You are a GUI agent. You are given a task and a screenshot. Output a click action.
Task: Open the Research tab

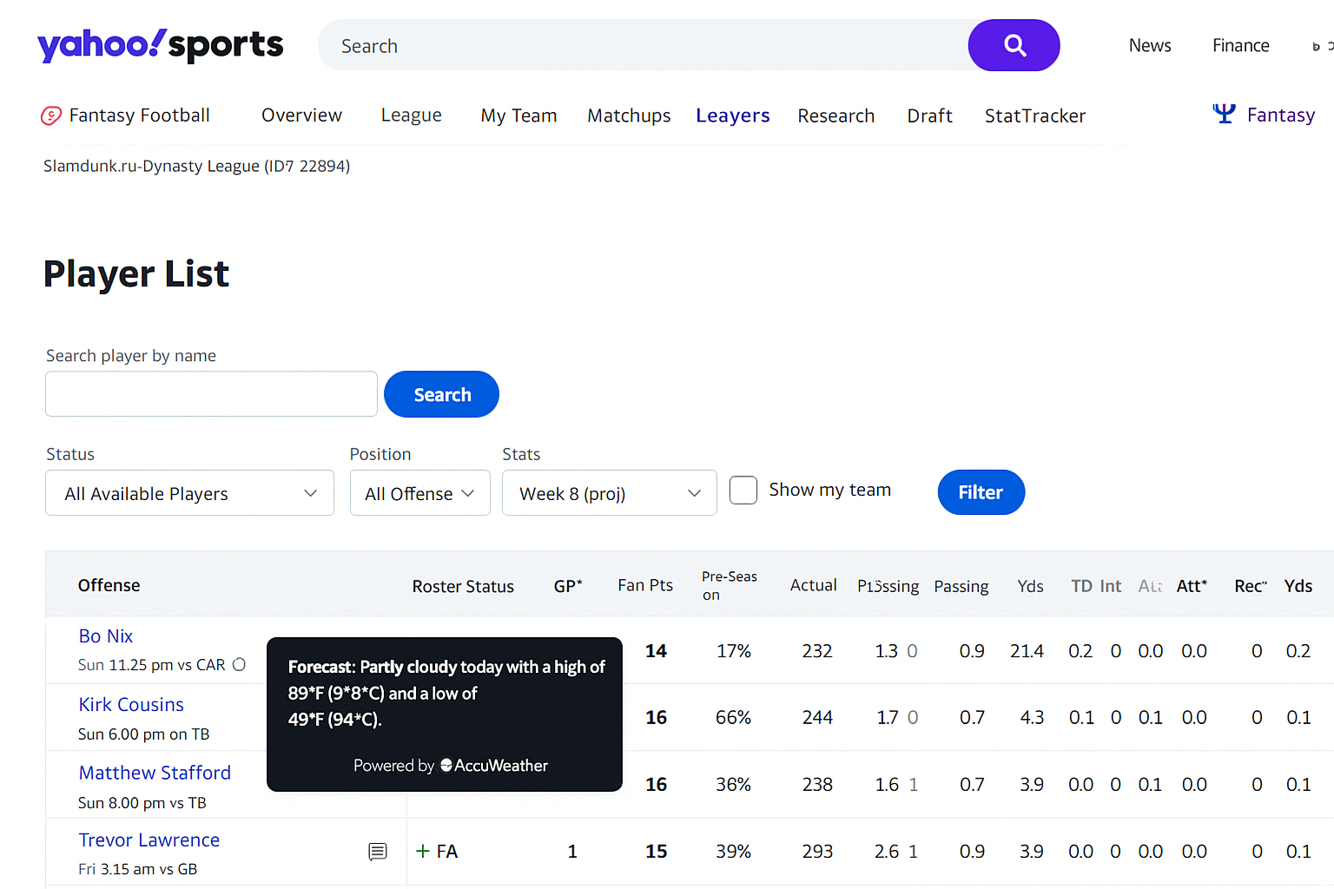click(835, 115)
